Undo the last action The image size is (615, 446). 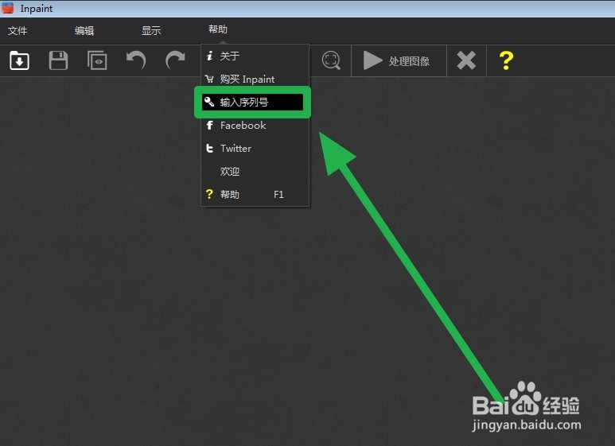point(136,60)
